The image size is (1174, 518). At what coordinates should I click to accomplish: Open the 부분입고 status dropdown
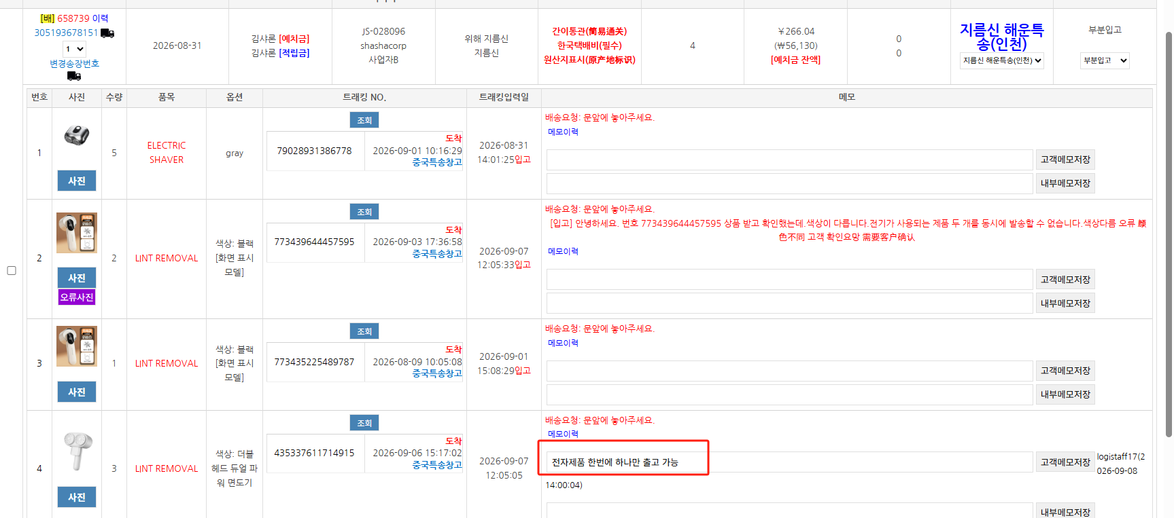click(1105, 60)
